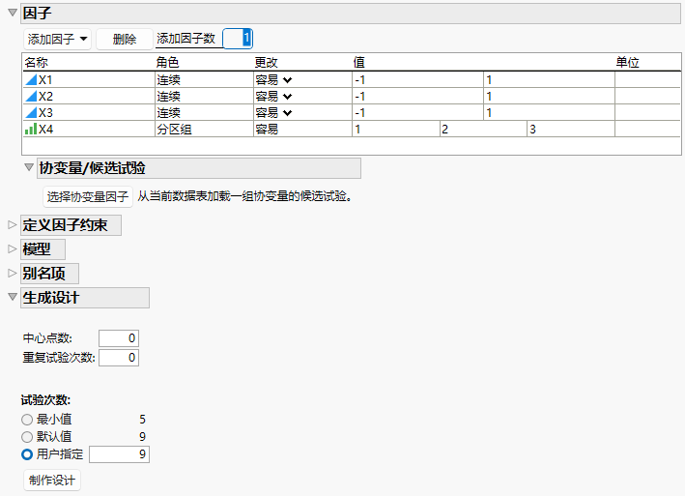The image size is (685, 496).
Task: Click the high value 1 for X2
Action: pyautogui.click(x=549, y=96)
